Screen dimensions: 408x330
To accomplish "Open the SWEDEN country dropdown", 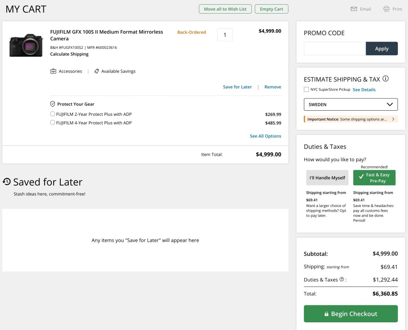I will [x=351, y=104].
